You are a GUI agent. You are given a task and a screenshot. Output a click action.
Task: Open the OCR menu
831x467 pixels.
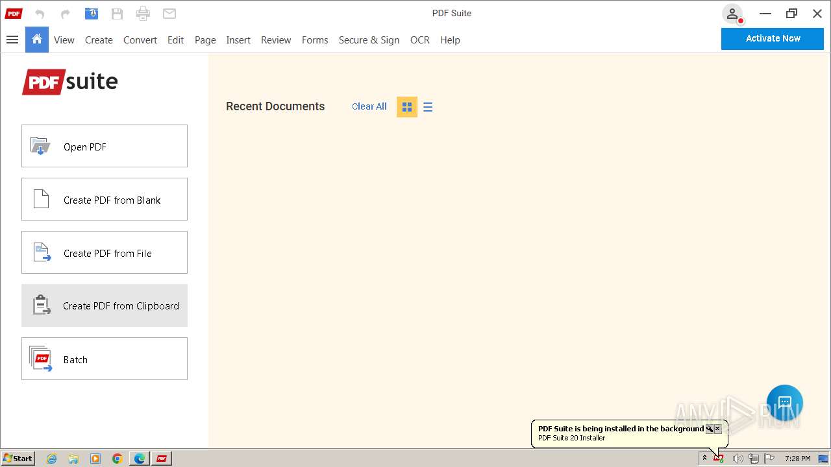click(x=420, y=40)
